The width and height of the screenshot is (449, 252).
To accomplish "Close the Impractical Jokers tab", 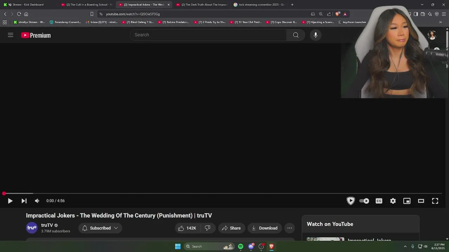I will pos(168,5).
